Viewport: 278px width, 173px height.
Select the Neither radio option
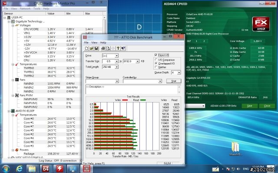pos(156,67)
